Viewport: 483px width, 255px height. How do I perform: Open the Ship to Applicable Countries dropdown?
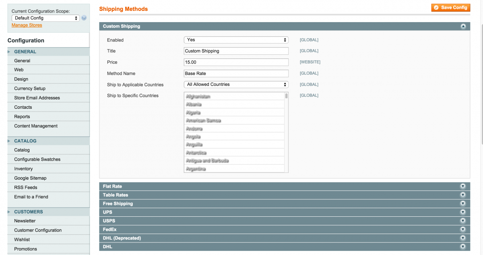coord(236,85)
